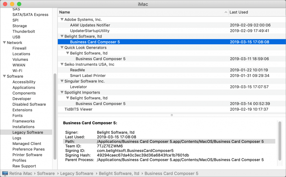Viewport: 286px width, 177px height.
Task: Open Thunderbolt in the sidebar
Action: click(24, 31)
